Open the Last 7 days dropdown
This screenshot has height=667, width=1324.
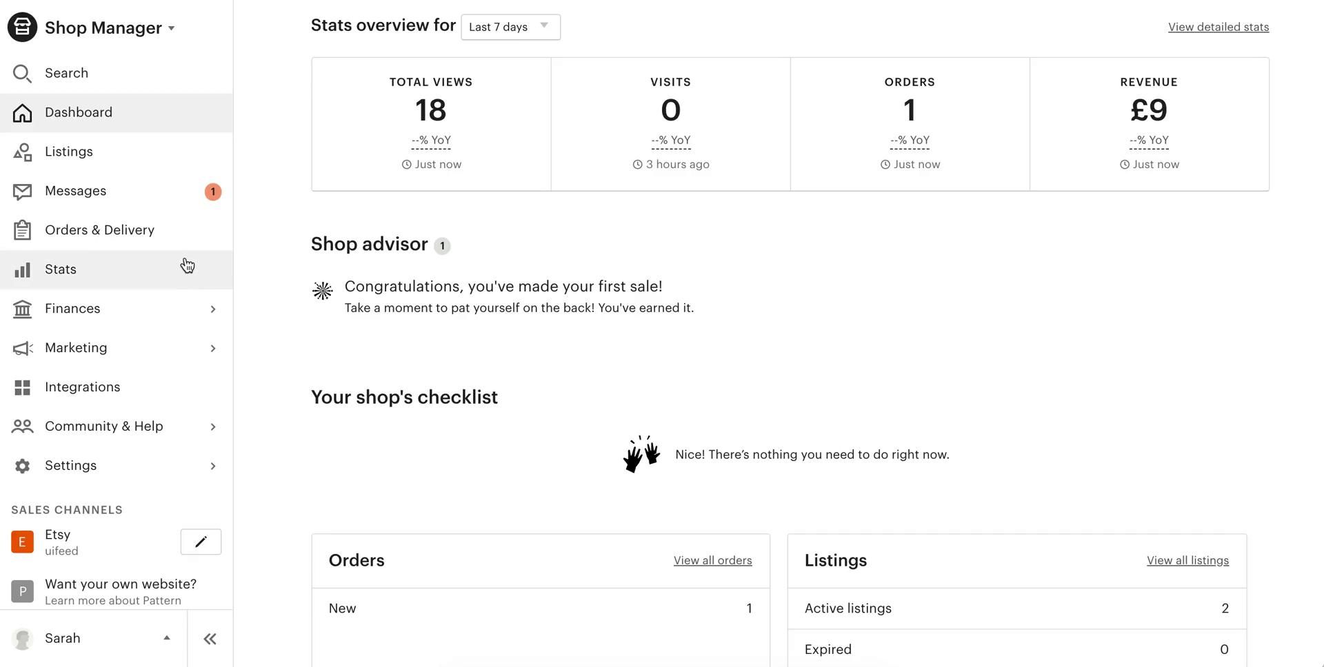click(510, 27)
